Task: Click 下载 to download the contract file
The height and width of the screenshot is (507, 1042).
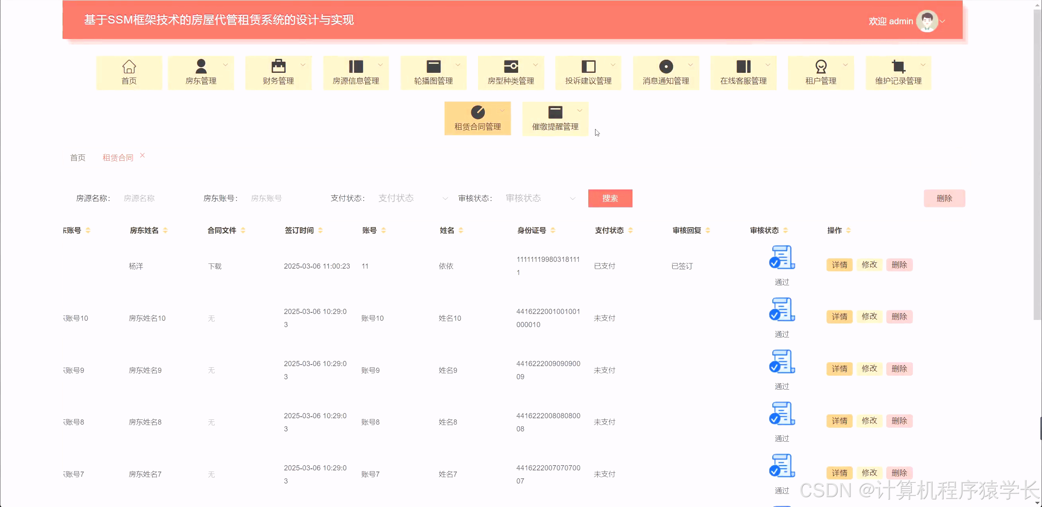Action: 215,266
